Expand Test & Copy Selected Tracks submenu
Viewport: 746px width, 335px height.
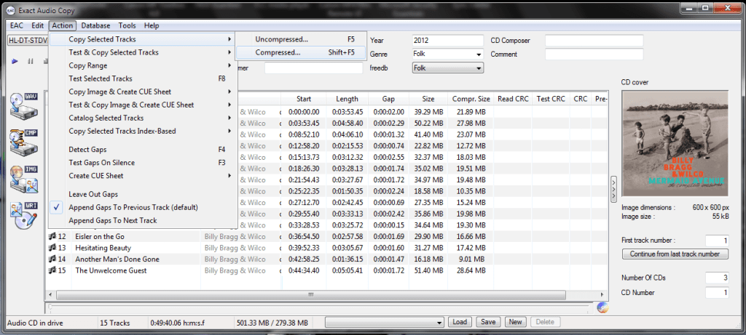pyautogui.click(x=143, y=52)
